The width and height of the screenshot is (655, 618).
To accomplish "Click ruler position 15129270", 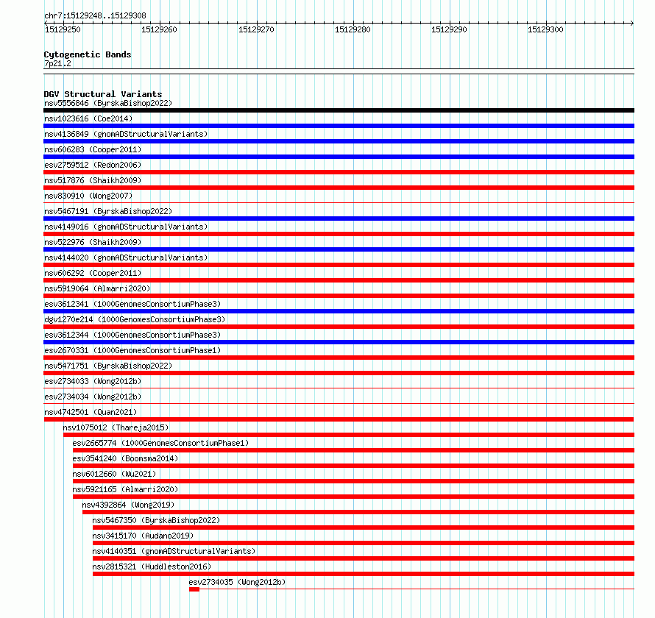I will (256, 29).
